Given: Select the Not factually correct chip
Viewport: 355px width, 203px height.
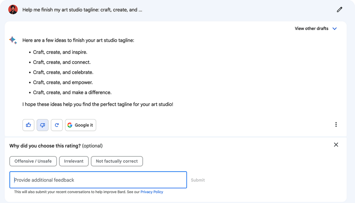Looking at the screenshot, I should tap(117, 161).
